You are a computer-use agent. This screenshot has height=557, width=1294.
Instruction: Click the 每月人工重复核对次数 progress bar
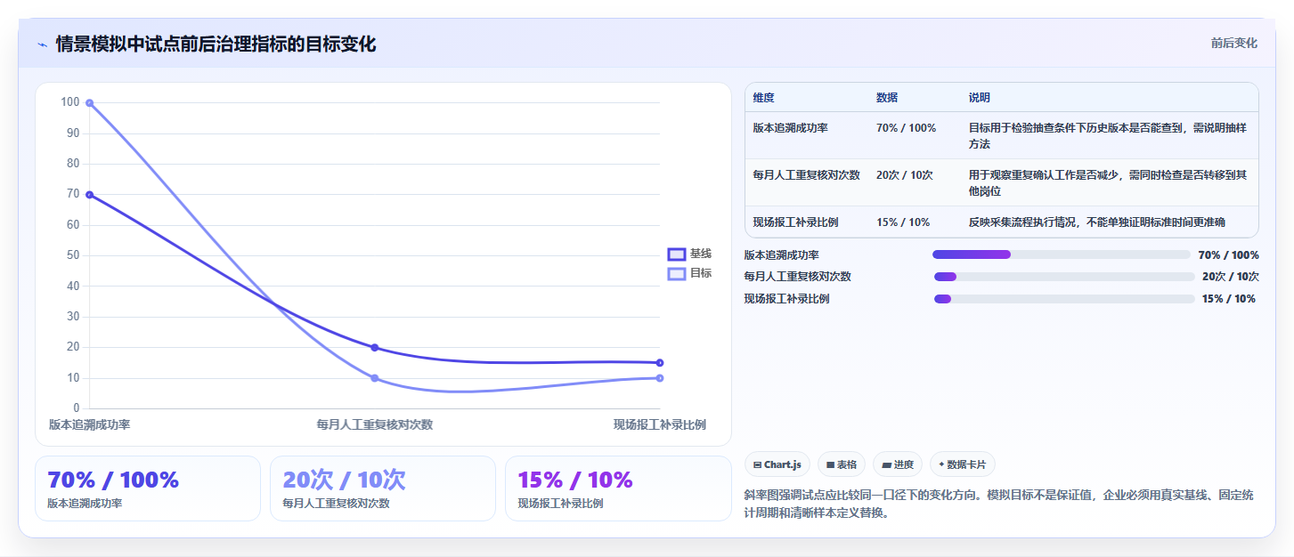pyautogui.click(x=1064, y=277)
